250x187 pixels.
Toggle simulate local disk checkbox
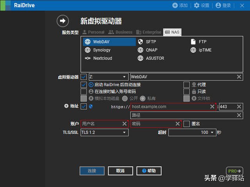(x=84, y=98)
